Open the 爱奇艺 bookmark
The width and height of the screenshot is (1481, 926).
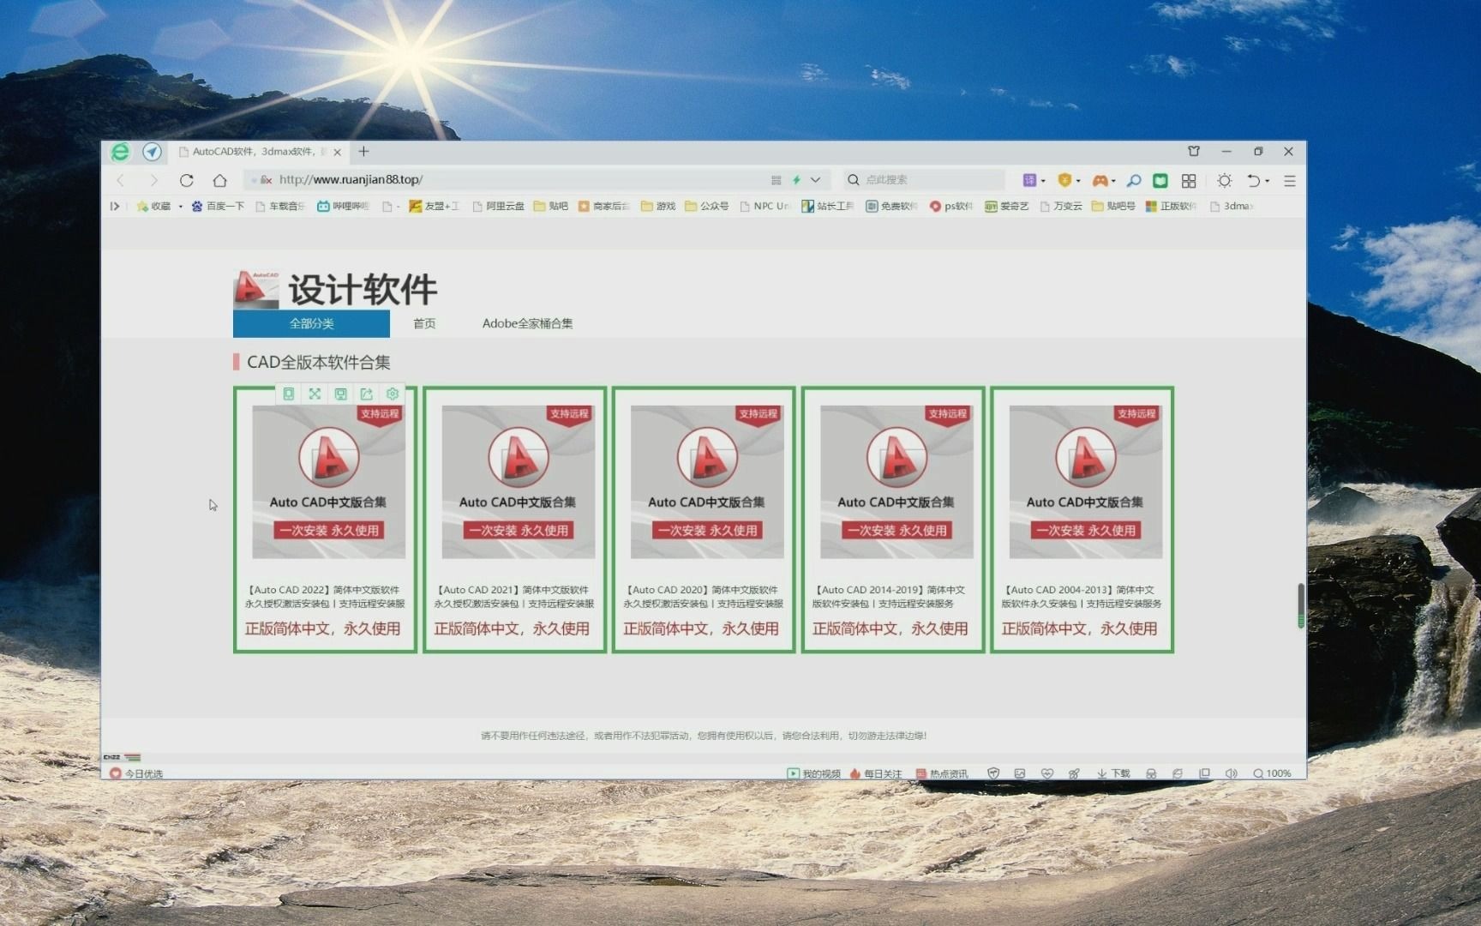point(1006,206)
